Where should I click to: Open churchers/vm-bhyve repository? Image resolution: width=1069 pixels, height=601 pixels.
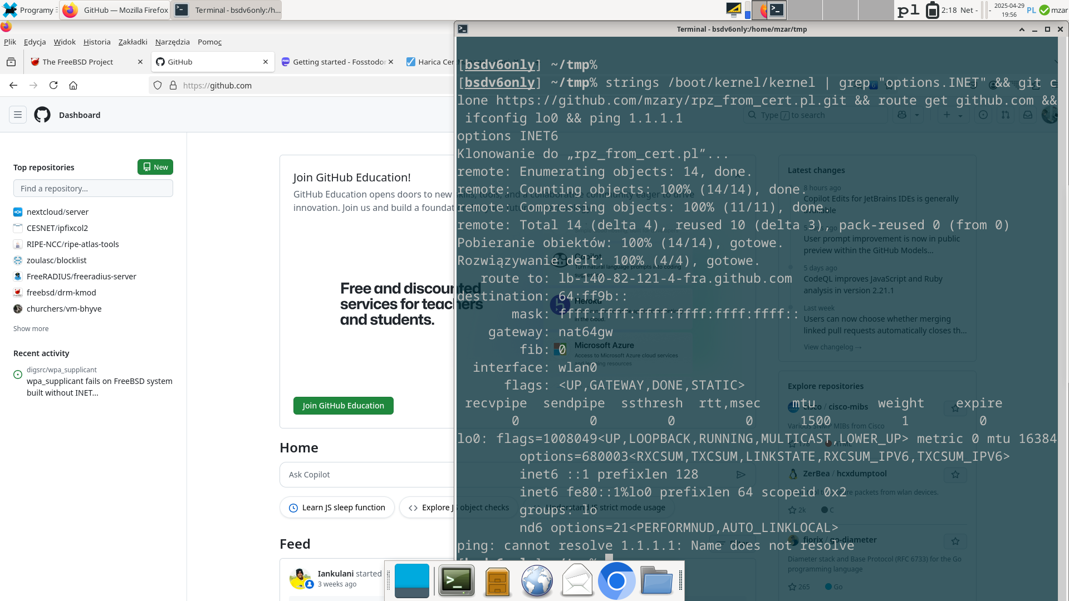pyautogui.click(x=64, y=309)
